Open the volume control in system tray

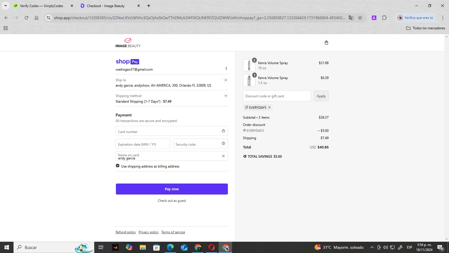386,247
